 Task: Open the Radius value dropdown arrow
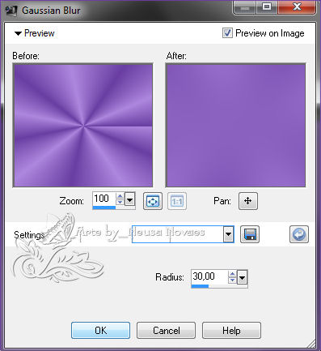click(242, 277)
